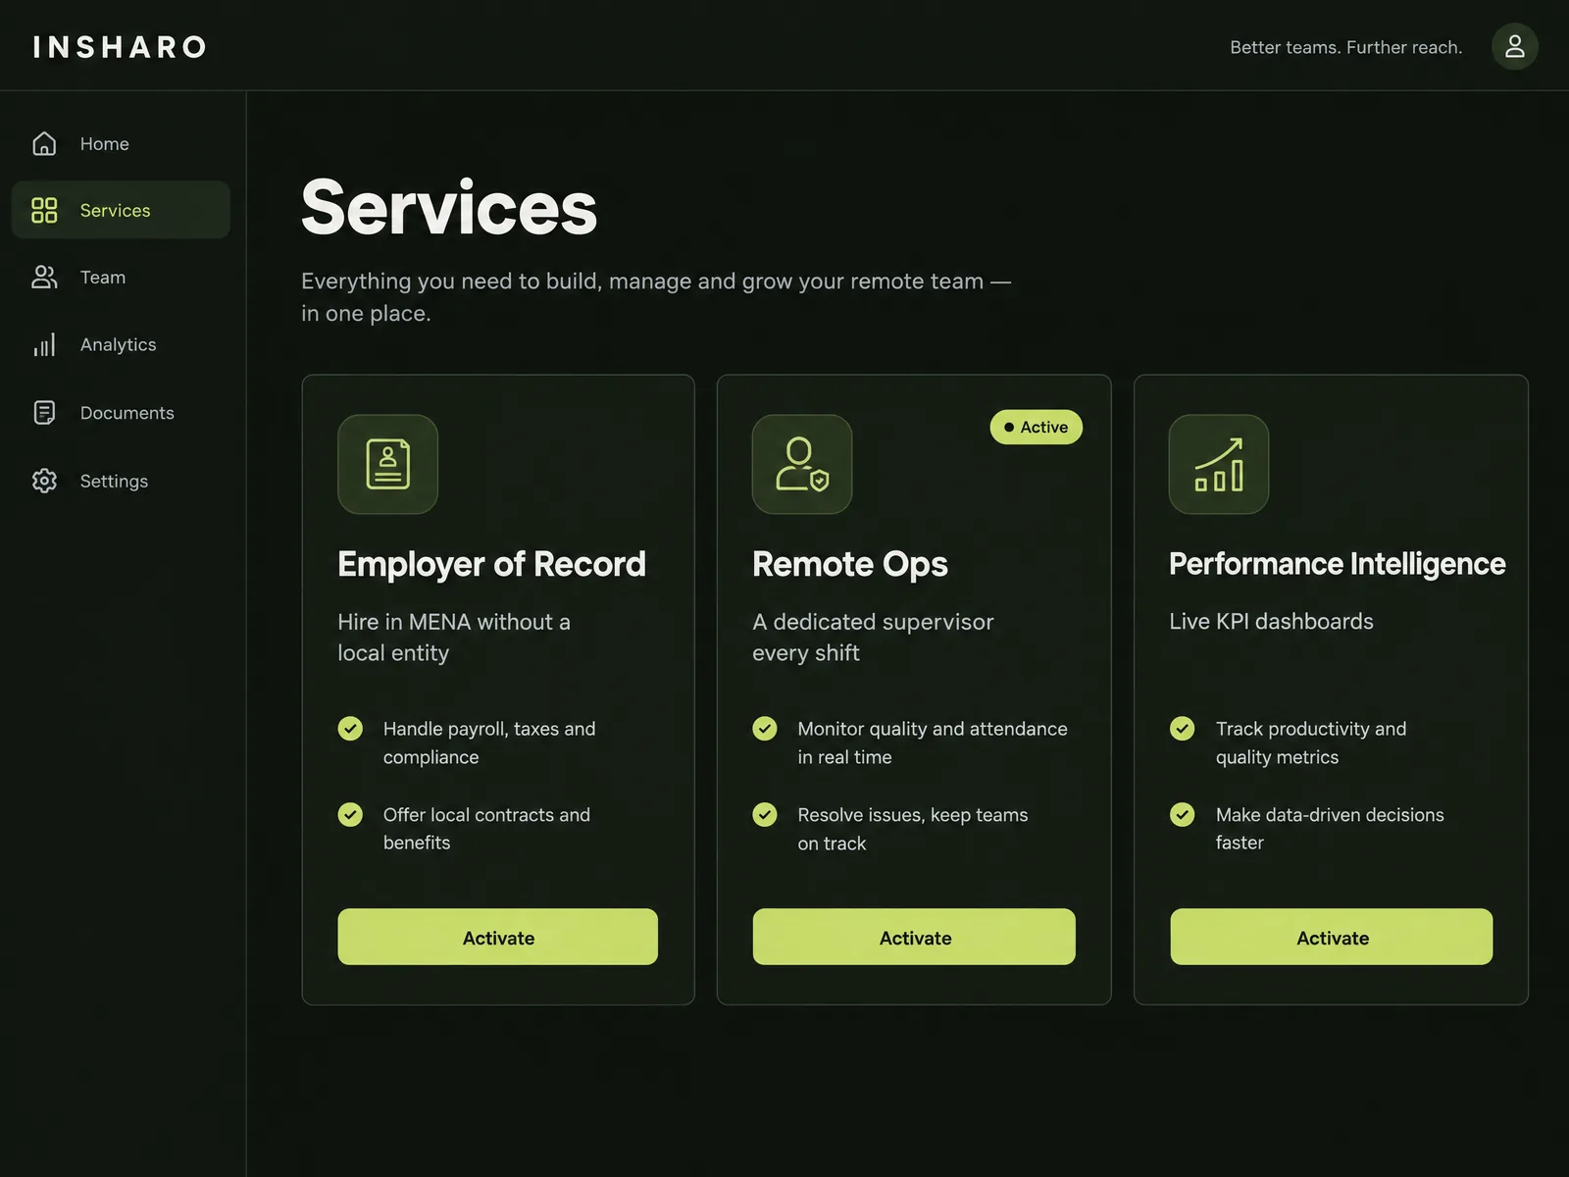
Task: Select Services label in sidebar
Action: coord(115,210)
